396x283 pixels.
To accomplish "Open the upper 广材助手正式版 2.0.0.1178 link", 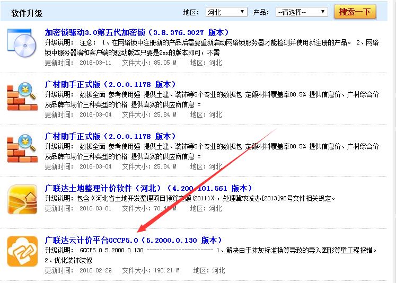I will point(110,84).
